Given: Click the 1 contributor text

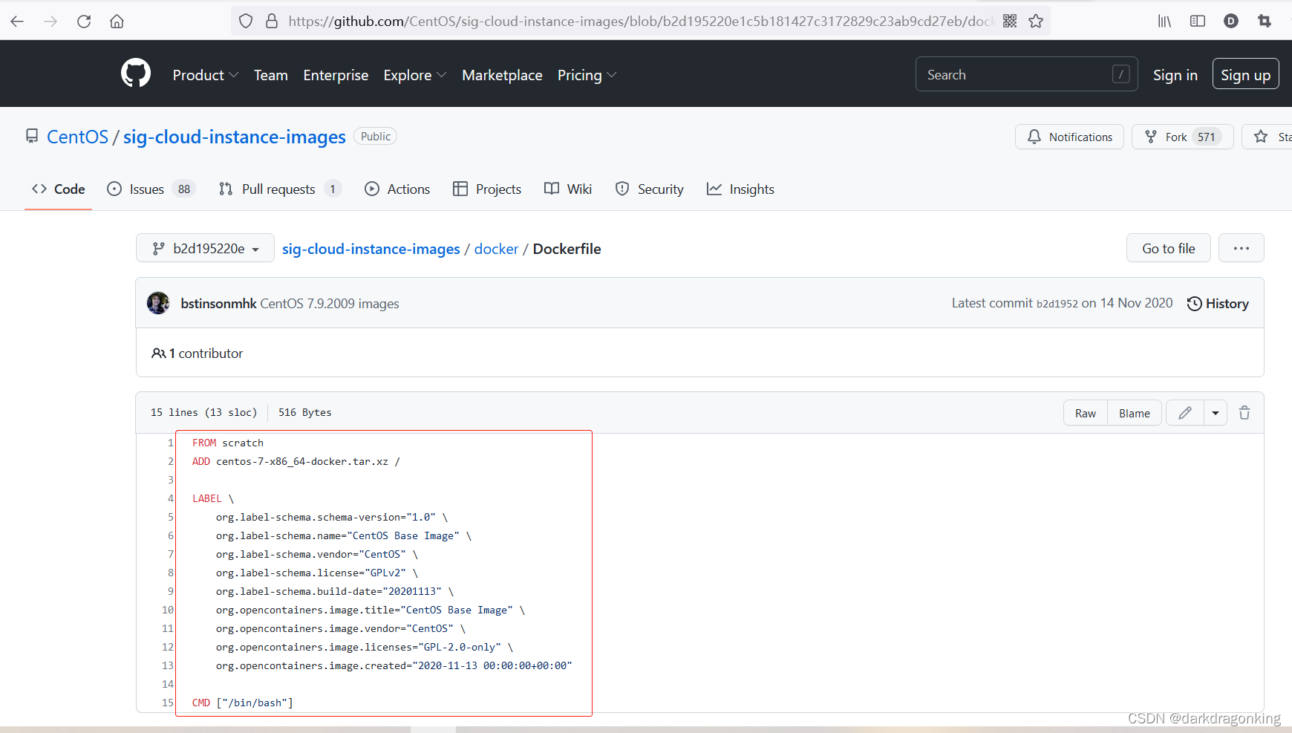Looking at the screenshot, I should pos(206,354).
